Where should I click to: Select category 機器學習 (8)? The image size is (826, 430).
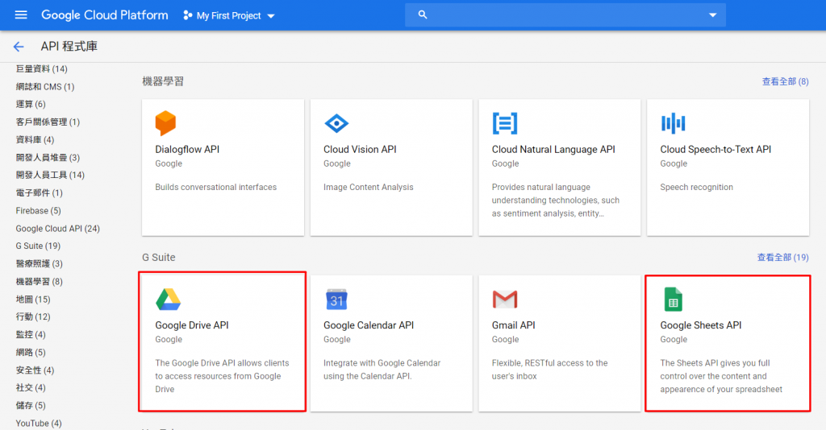click(39, 282)
